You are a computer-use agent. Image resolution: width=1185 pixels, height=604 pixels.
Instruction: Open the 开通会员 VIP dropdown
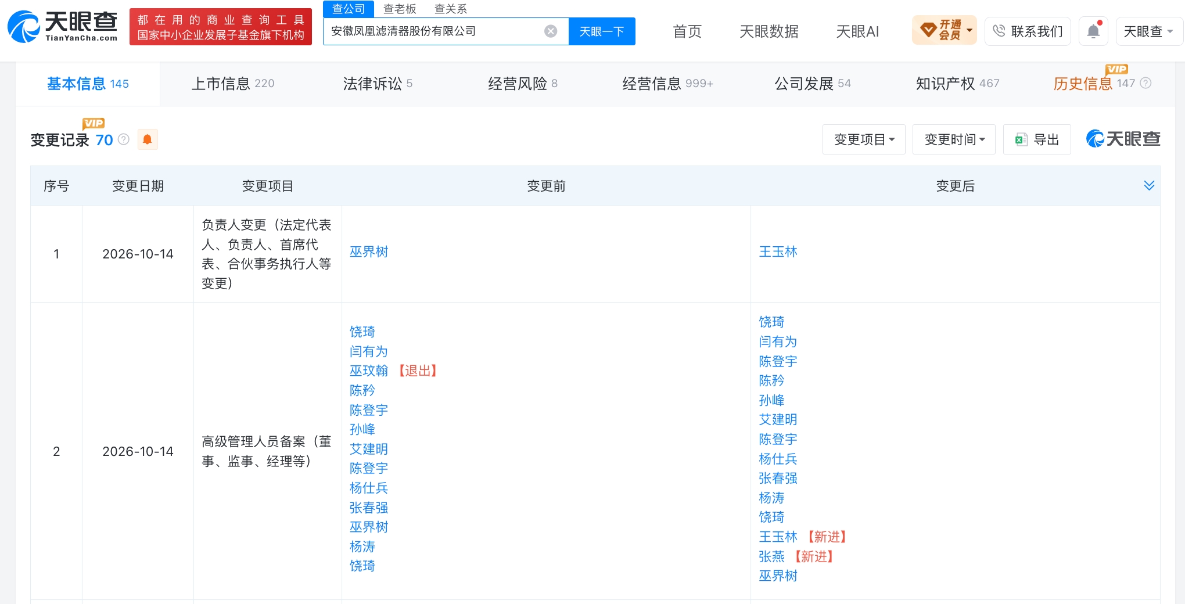(944, 30)
